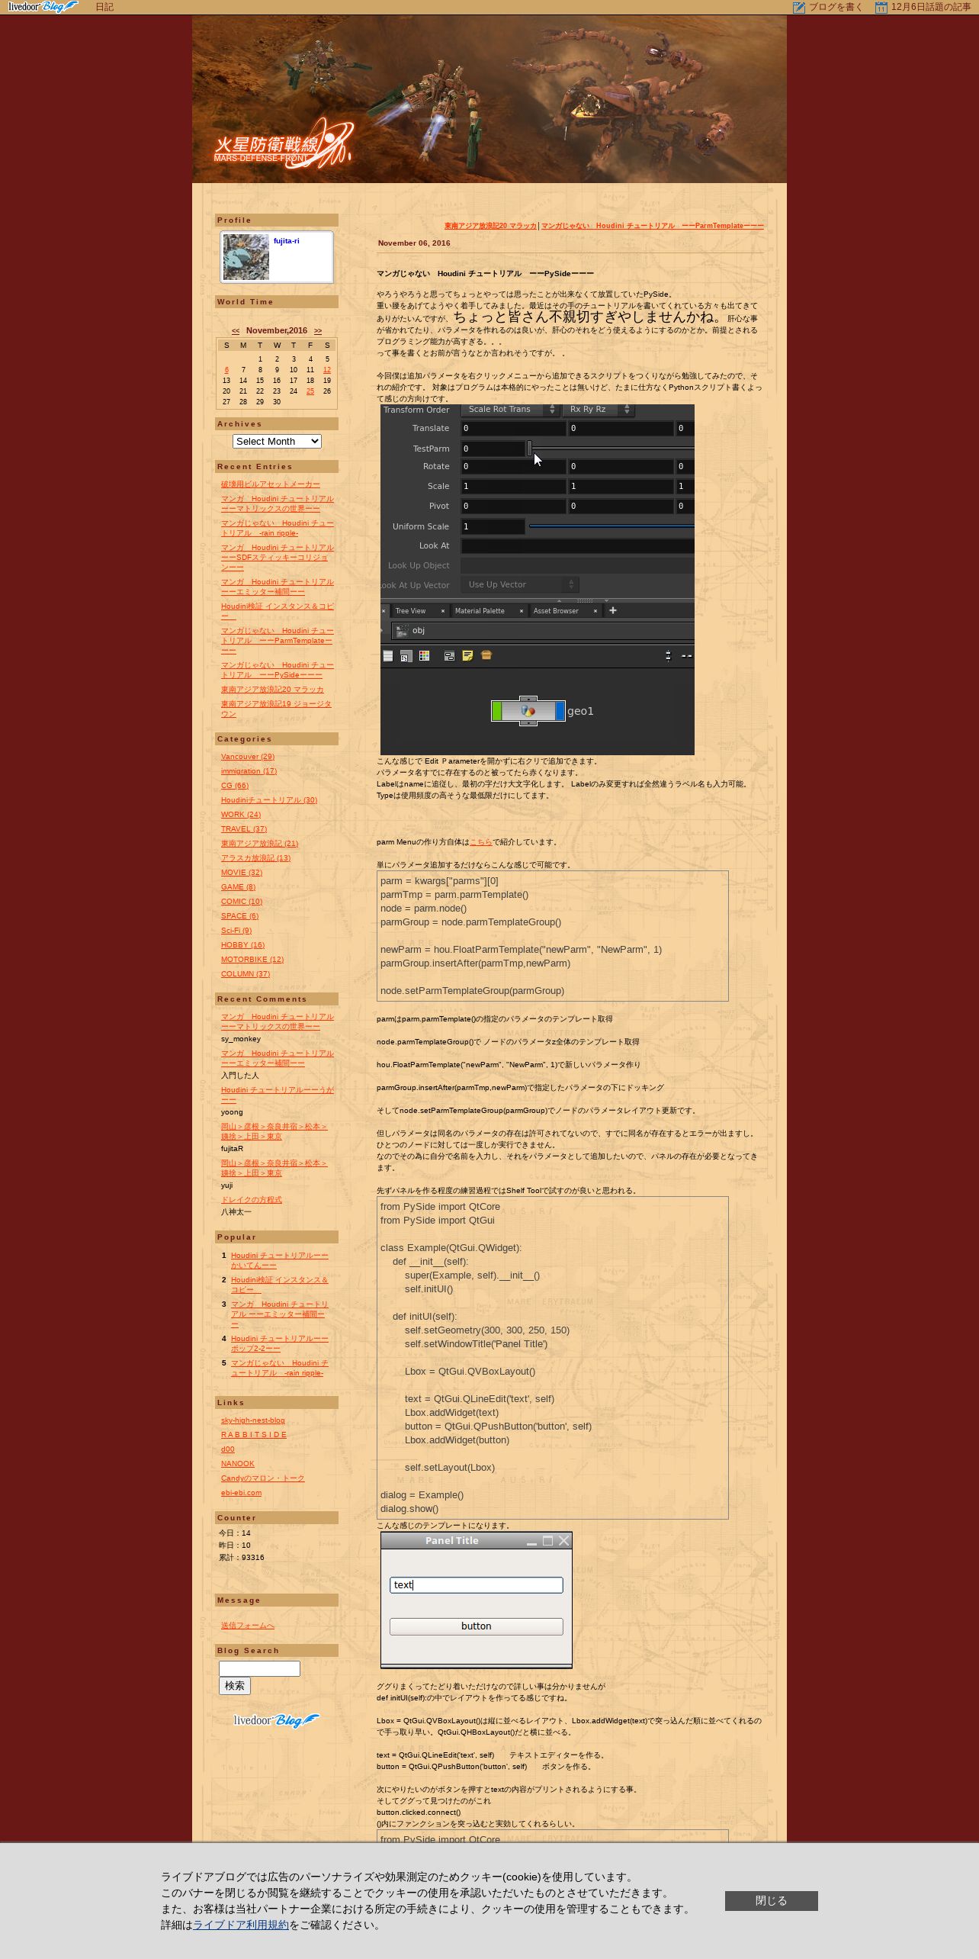Screen dimensions: 979x1959
Task: Click the 検索 search button
Action: (x=235, y=1686)
